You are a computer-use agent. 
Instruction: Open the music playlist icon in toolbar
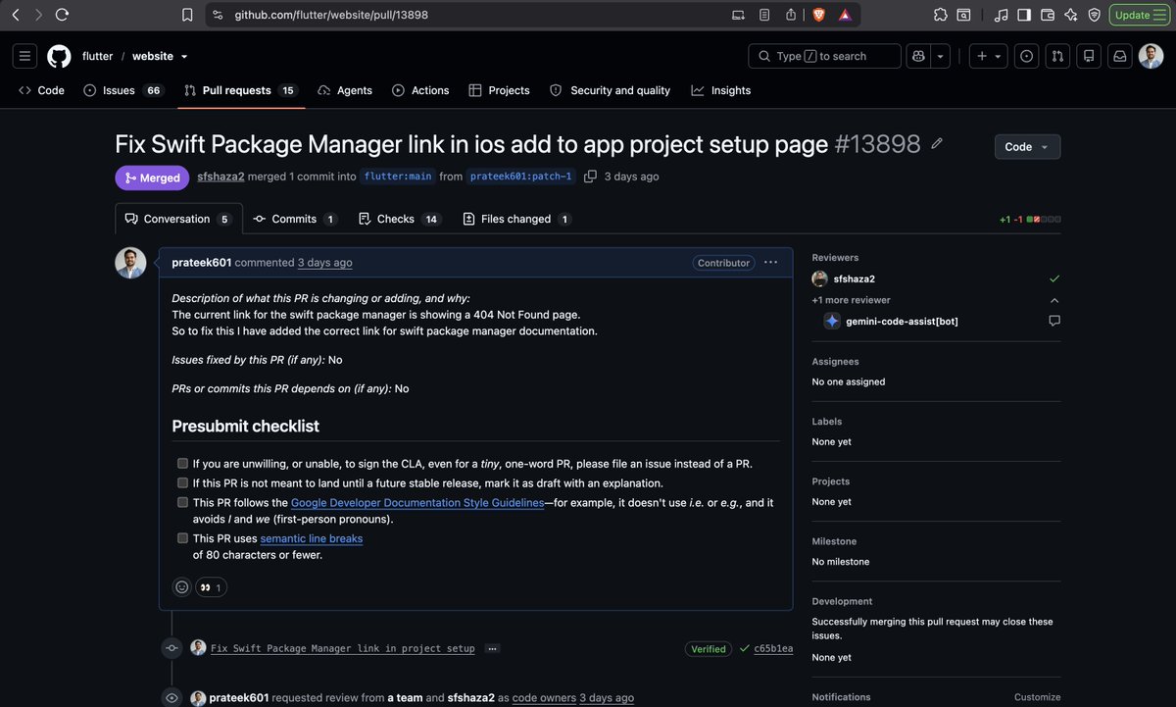pos(1001,15)
